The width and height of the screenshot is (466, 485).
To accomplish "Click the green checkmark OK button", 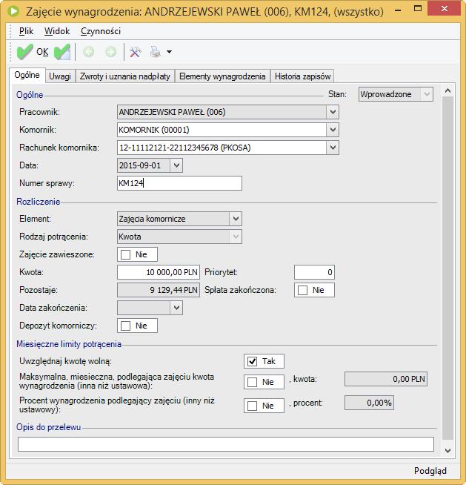I will pyautogui.click(x=32, y=52).
